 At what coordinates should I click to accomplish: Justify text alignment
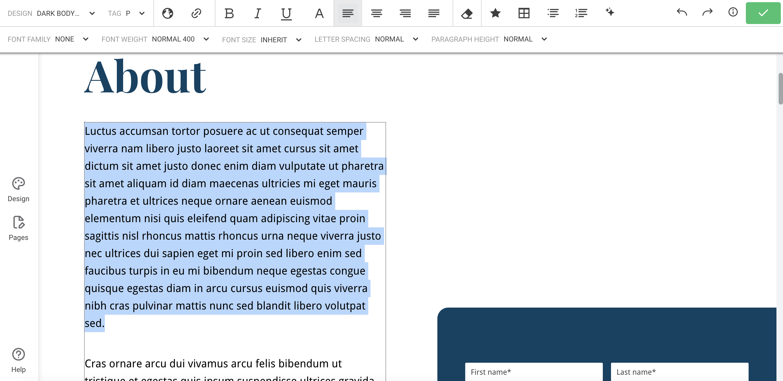(x=434, y=13)
